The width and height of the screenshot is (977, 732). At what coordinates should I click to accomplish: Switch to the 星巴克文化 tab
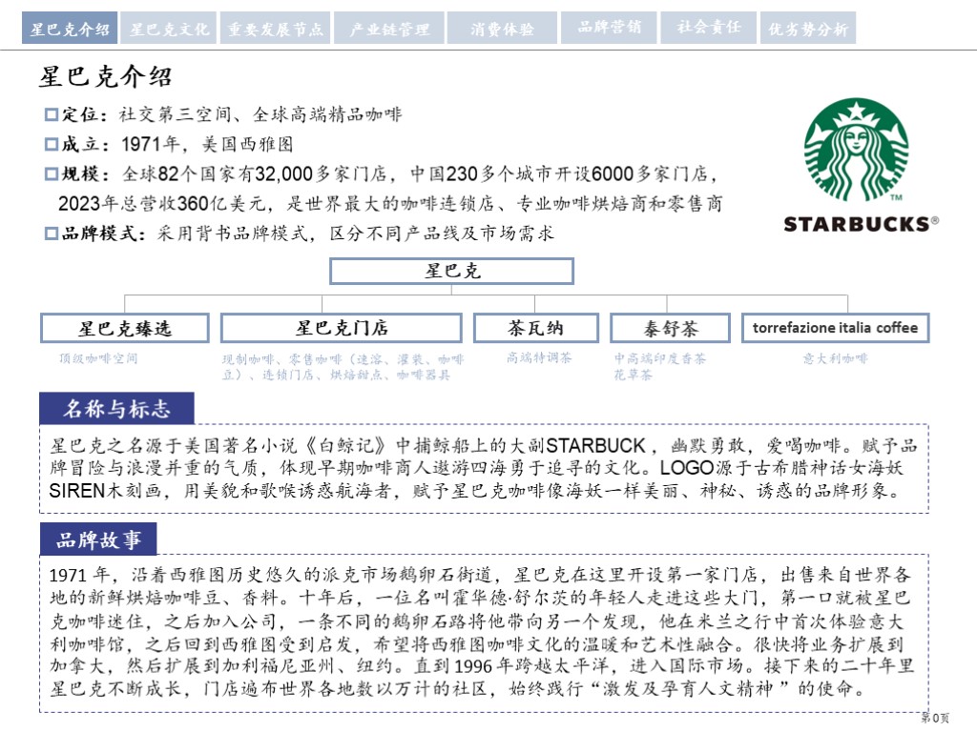[168, 29]
